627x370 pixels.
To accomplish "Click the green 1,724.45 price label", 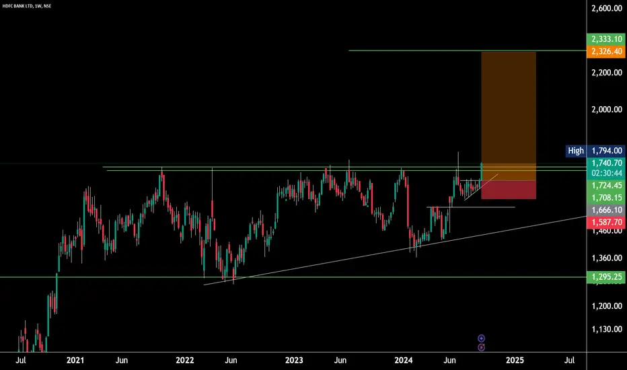I will point(606,186).
